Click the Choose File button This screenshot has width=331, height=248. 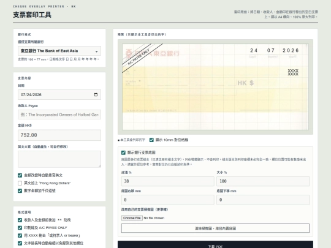coord(132,218)
